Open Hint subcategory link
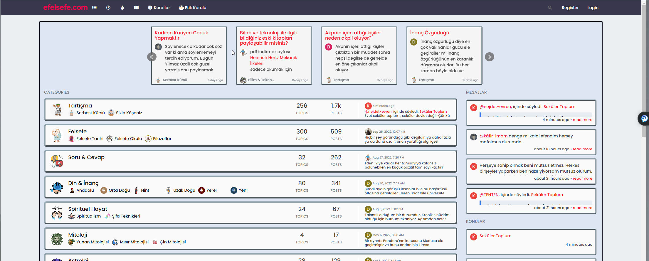 coord(145,190)
